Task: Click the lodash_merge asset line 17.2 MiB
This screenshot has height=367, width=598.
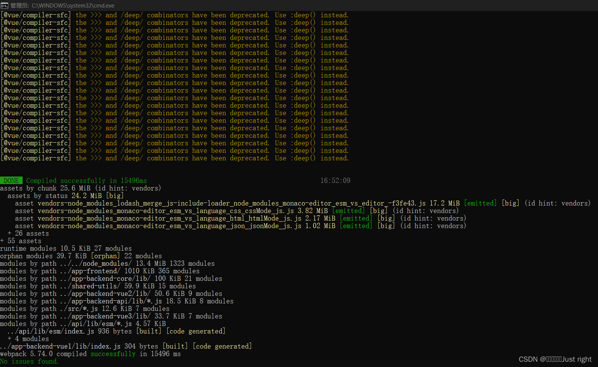Action: 303,203
